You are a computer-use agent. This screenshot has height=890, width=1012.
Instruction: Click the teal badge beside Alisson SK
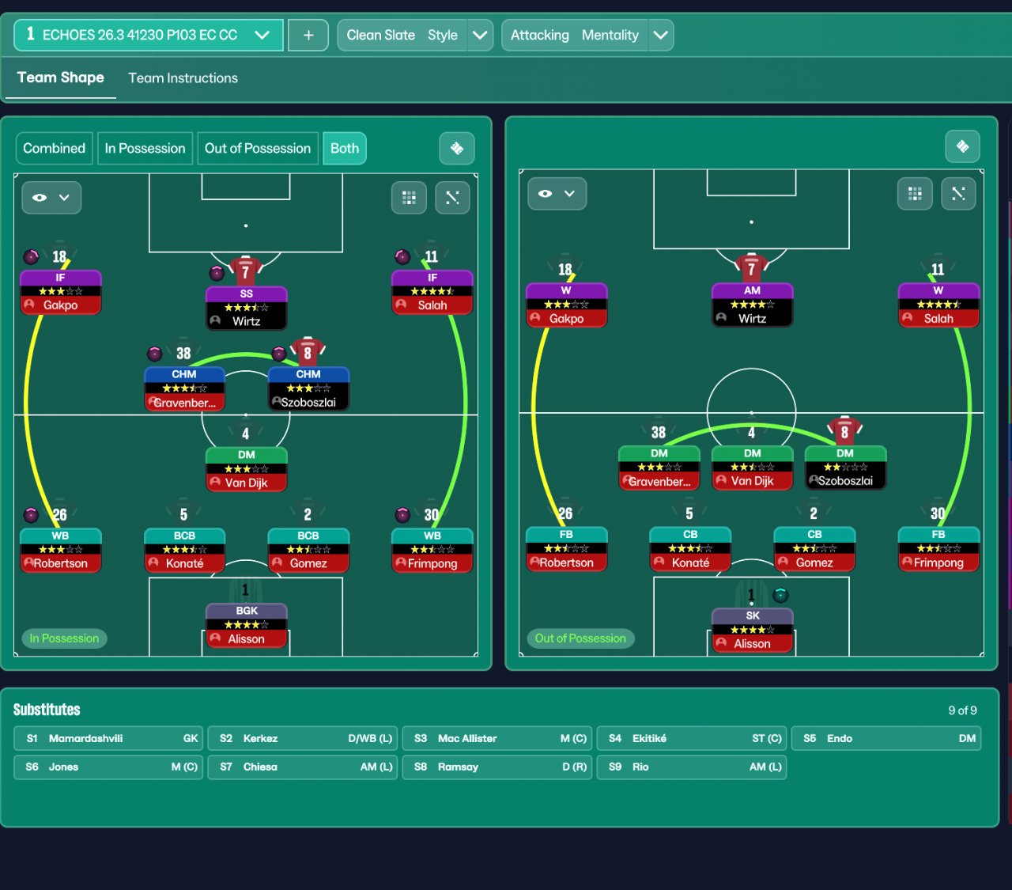[780, 595]
